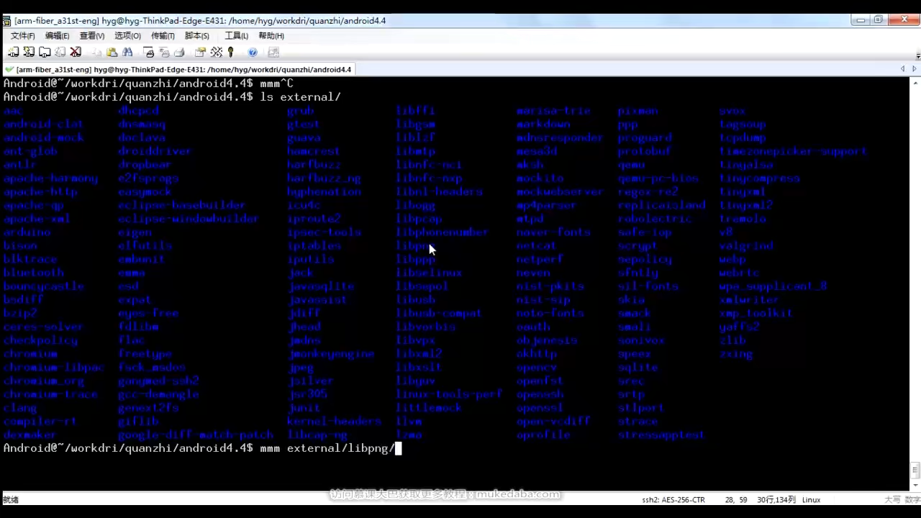Click the terminal scrollbar down arrow
Screen dimensions: 921x518
[916, 484]
